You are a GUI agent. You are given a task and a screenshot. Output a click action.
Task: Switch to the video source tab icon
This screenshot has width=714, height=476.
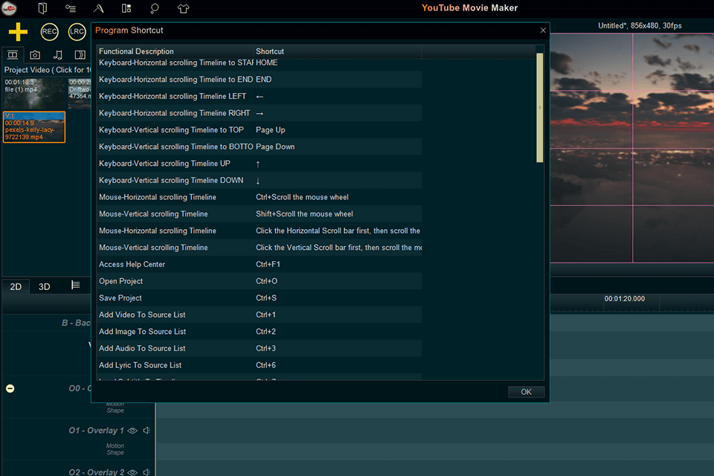click(13, 55)
